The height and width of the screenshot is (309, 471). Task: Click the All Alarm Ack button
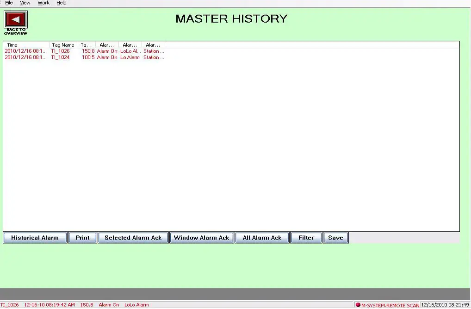coord(262,238)
